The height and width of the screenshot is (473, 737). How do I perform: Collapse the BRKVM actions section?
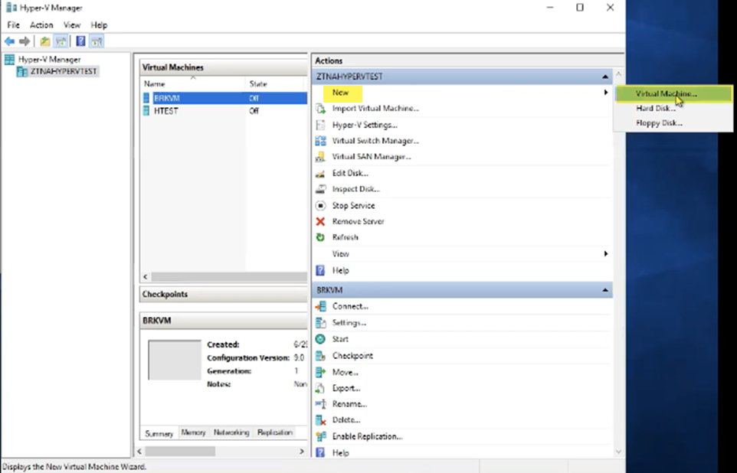click(x=606, y=289)
